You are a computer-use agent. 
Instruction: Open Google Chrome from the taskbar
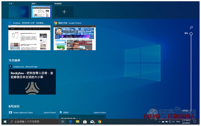click(100, 122)
